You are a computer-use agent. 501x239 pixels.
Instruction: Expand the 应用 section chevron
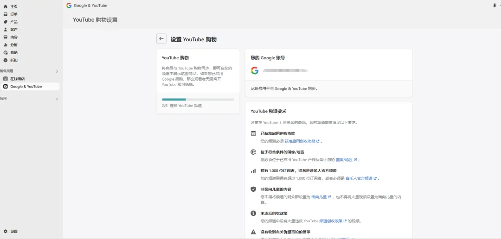(x=57, y=99)
